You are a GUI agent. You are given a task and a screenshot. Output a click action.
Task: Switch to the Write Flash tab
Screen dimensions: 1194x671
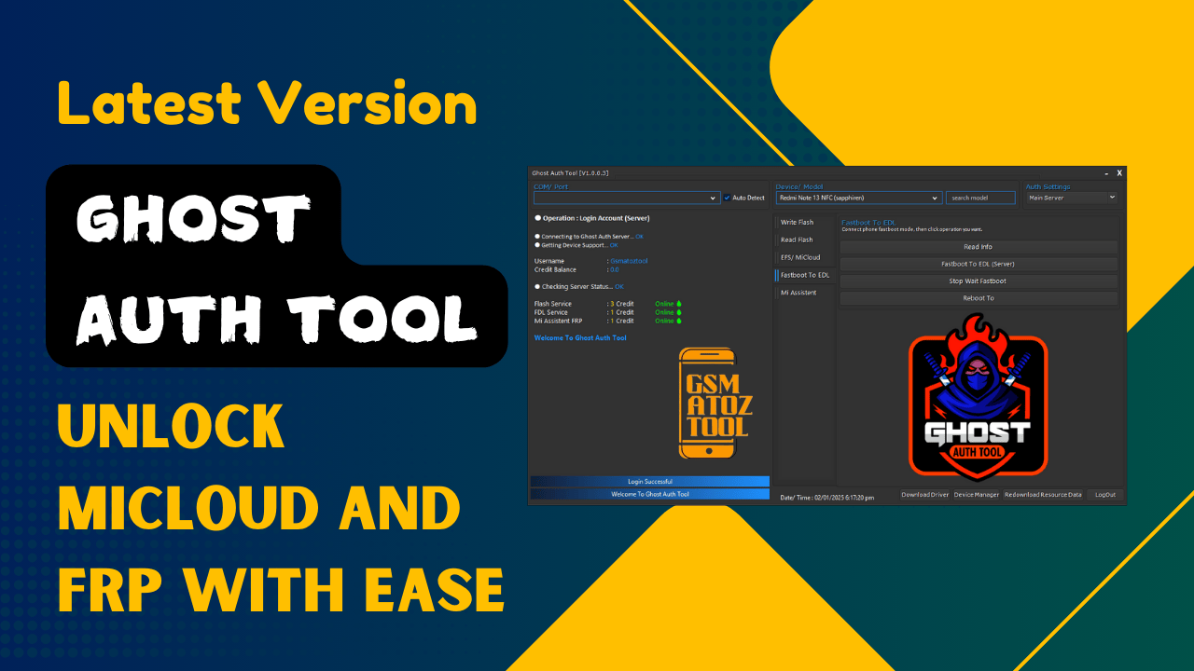pos(797,223)
